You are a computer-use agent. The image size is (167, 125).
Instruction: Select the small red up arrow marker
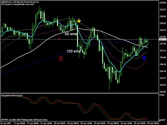59,39
